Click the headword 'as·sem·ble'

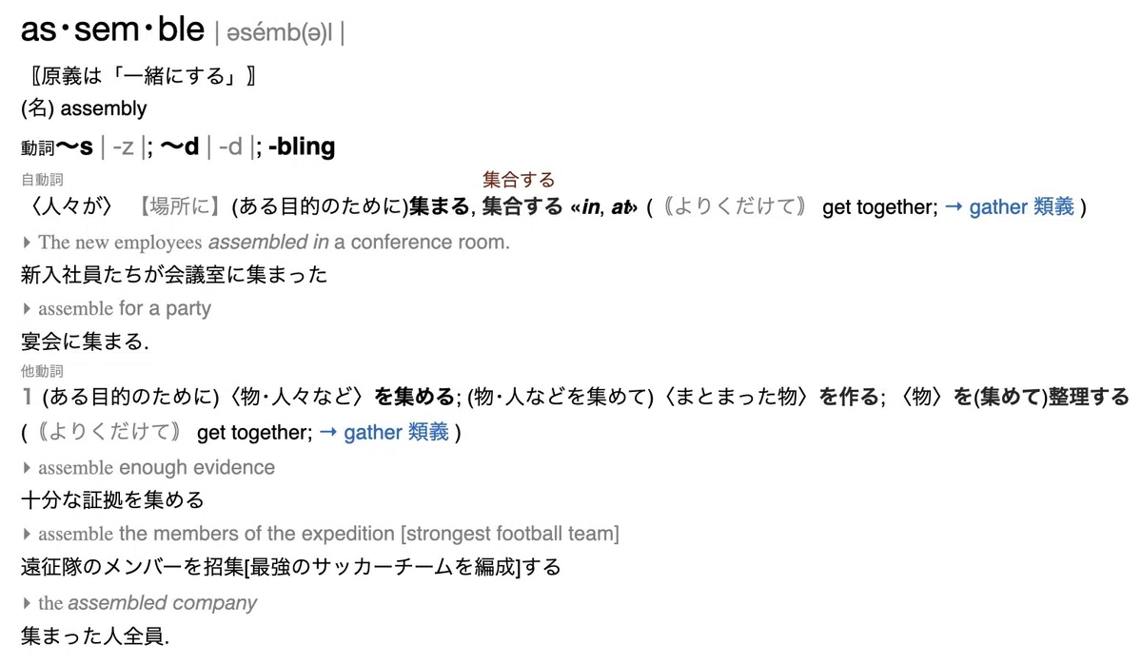[112, 29]
